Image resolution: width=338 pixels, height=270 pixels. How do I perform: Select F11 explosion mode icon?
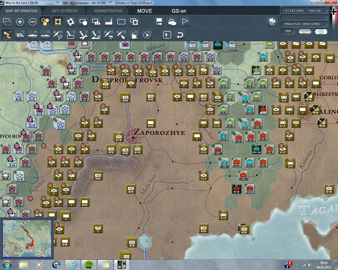[x=134, y=35]
